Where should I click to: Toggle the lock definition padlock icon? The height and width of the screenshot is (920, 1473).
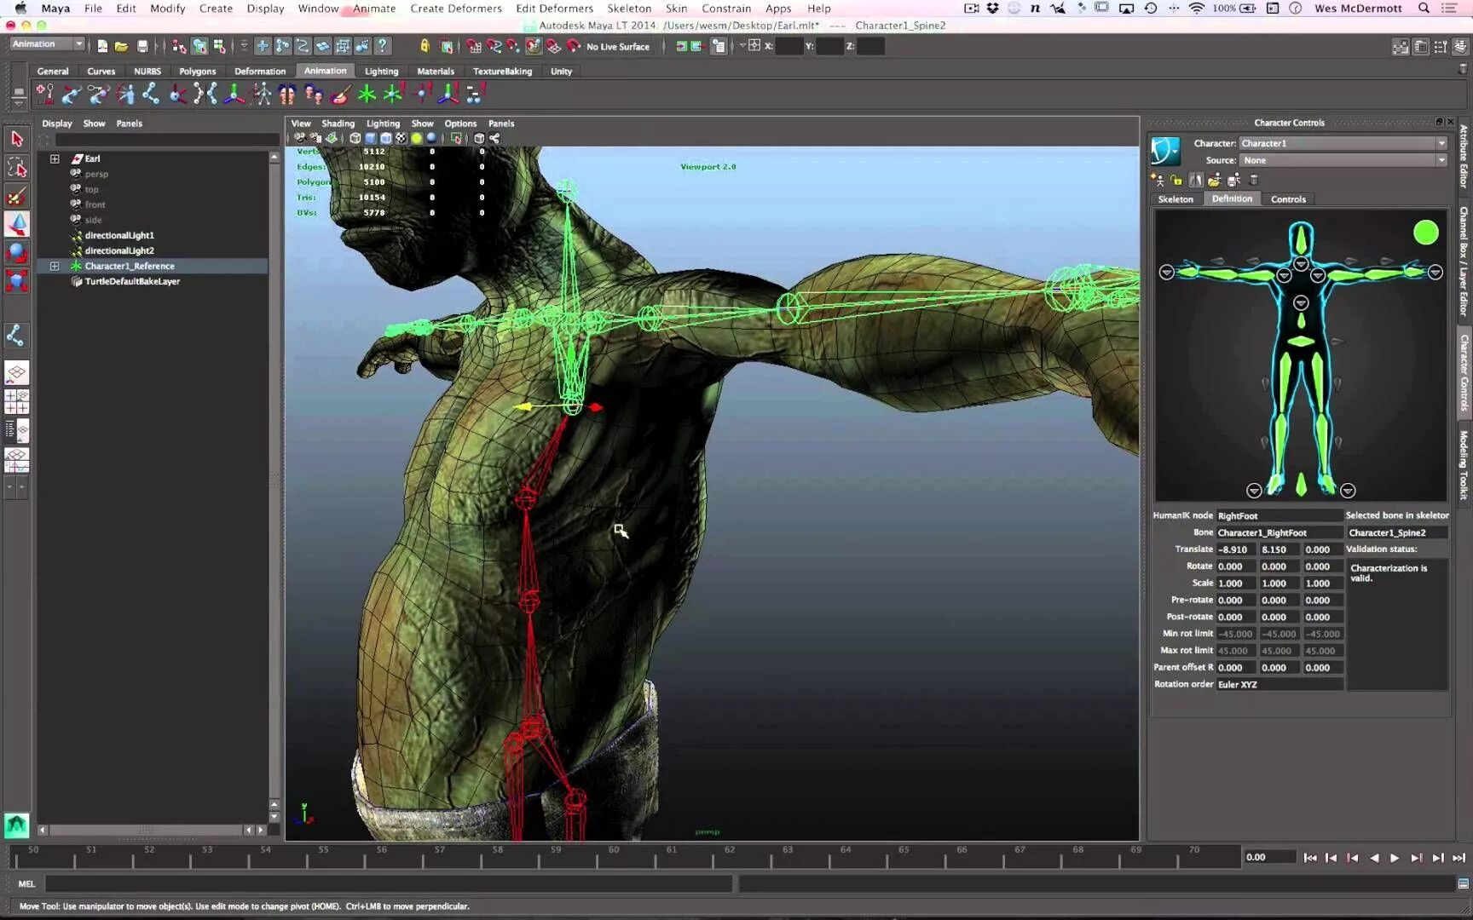point(1176,180)
